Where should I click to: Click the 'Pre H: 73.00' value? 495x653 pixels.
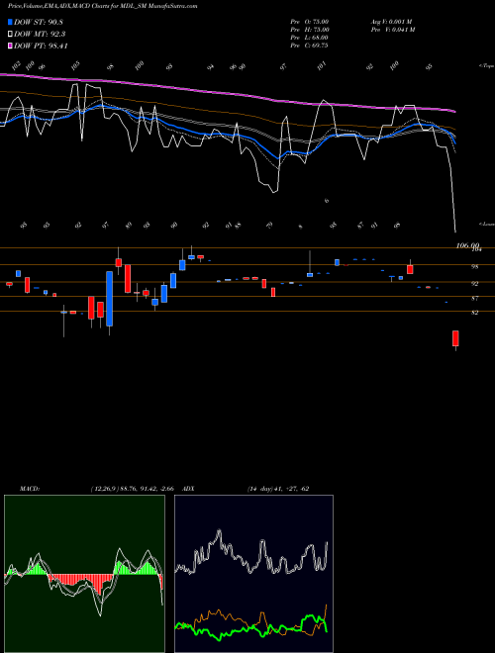[310, 30]
